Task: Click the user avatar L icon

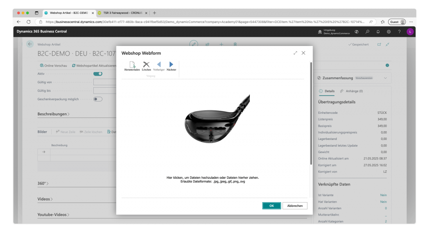Action: tap(410, 32)
